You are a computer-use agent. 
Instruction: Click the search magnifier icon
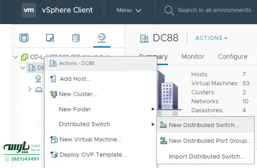pyautogui.click(x=169, y=11)
